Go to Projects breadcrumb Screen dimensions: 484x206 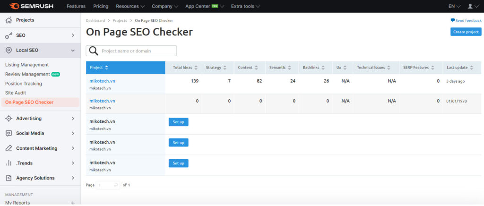coord(120,21)
